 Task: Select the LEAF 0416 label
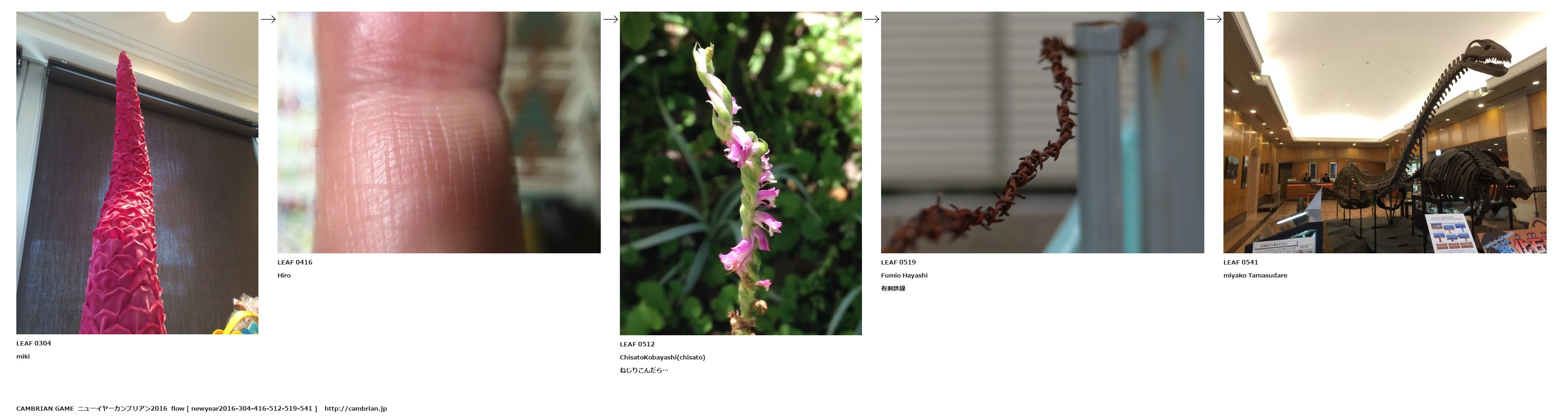[x=295, y=263]
